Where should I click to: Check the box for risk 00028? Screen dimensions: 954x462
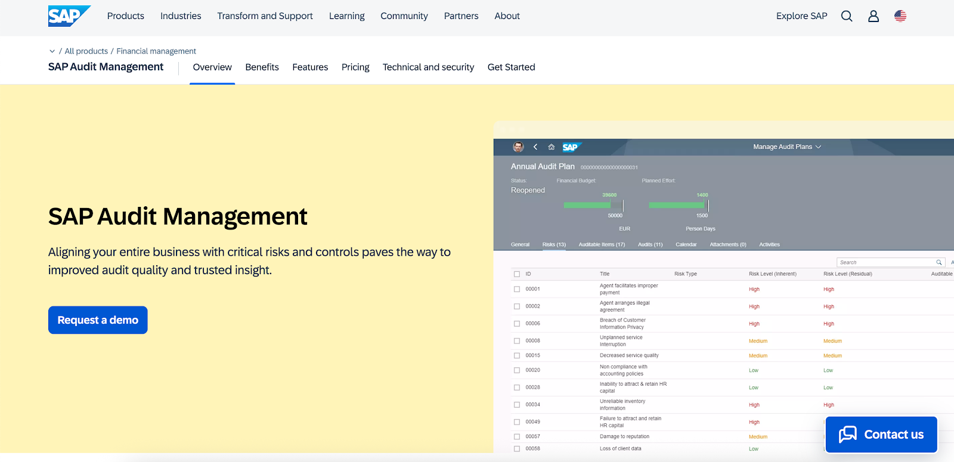click(x=517, y=387)
